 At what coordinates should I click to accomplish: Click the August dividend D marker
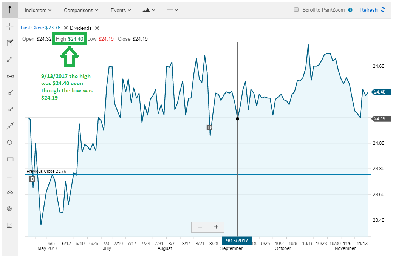pos(209,127)
